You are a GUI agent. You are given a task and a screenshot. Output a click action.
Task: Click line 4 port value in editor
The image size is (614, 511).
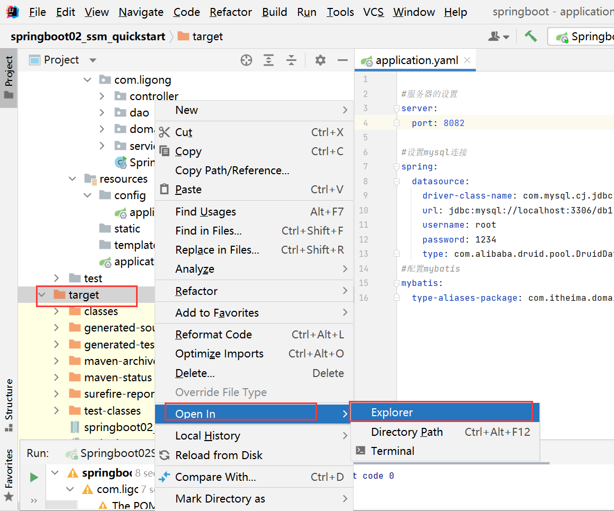coord(454,123)
